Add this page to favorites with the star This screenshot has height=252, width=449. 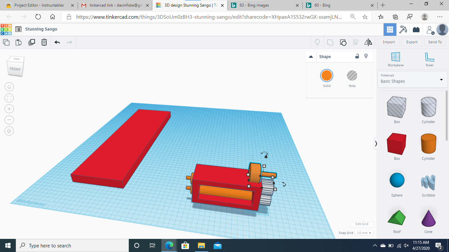tap(365, 17)
